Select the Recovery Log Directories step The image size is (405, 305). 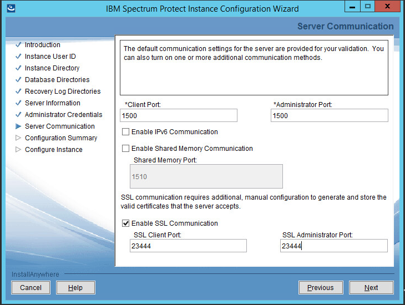click(x=62, y=91)
